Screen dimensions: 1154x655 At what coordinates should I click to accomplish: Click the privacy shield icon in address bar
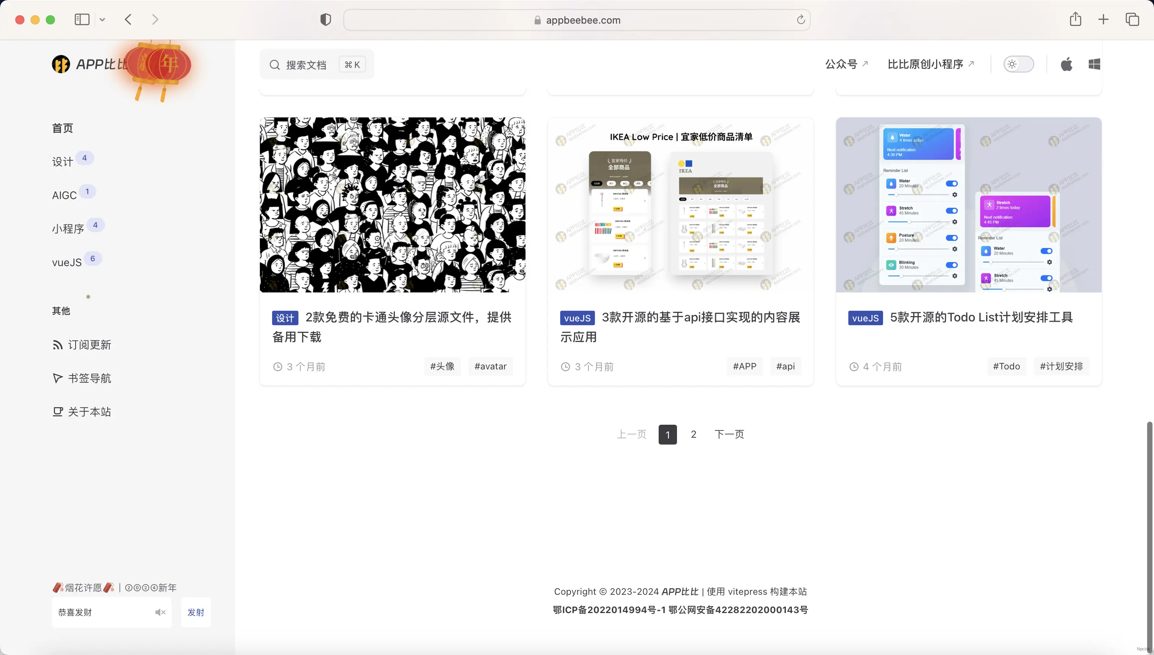[326, 19]
